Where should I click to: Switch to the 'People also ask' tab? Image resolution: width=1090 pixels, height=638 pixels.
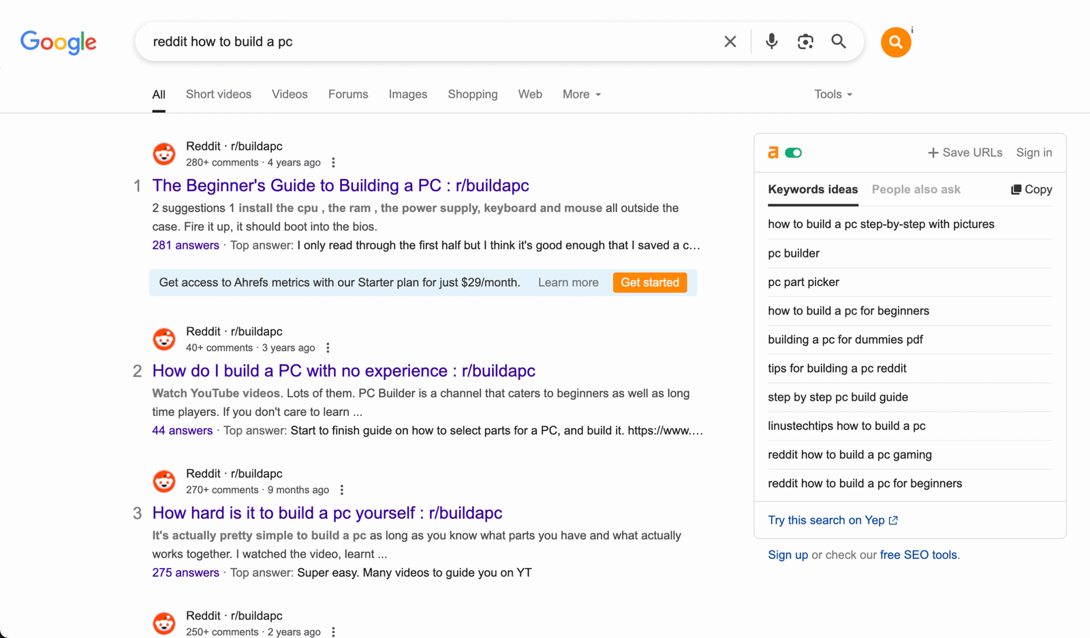tap(916, 189)
